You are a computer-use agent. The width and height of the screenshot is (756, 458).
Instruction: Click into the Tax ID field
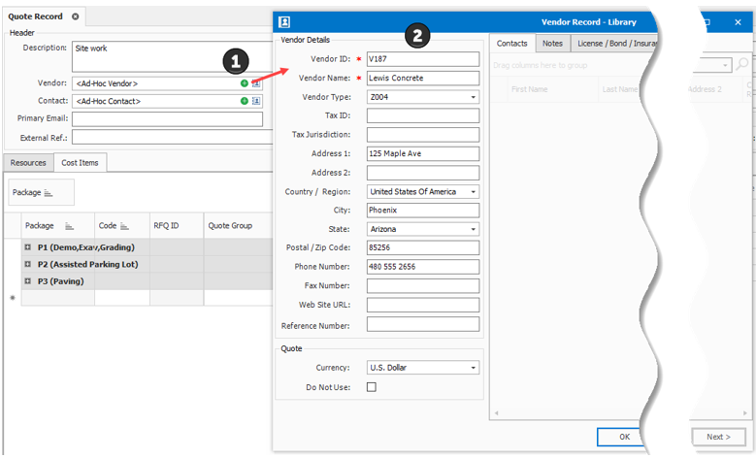[423, 115]
